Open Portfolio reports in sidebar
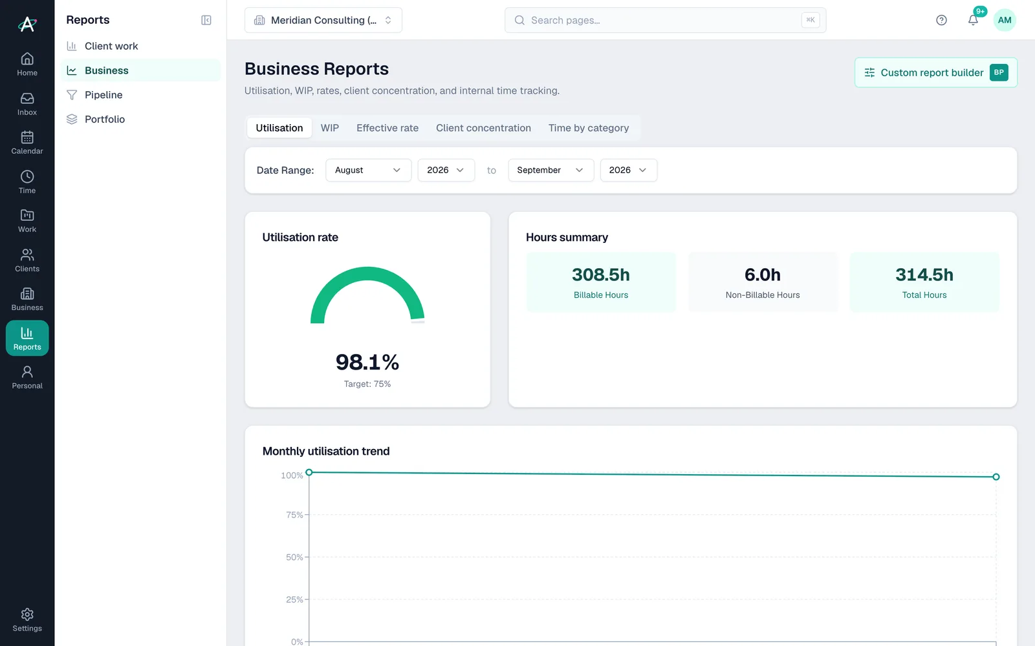The height and width of the screenshot is (646, 1035). pos(140,120)
